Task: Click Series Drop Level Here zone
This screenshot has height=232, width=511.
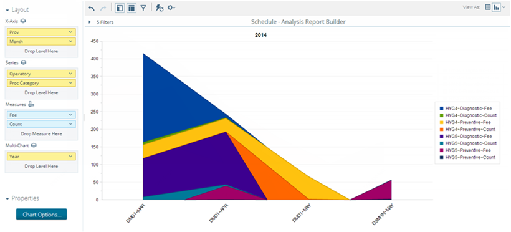Action: click(x=41, y=93)
